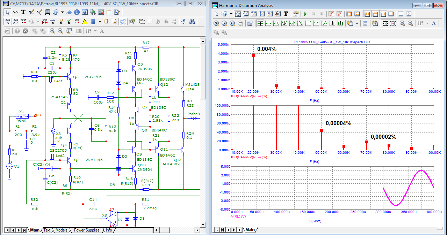The height and width of the screenshot is (235, 447).
Task: Open the Find binoculars icon in schematic toolbar
Action: click(192, 22)
